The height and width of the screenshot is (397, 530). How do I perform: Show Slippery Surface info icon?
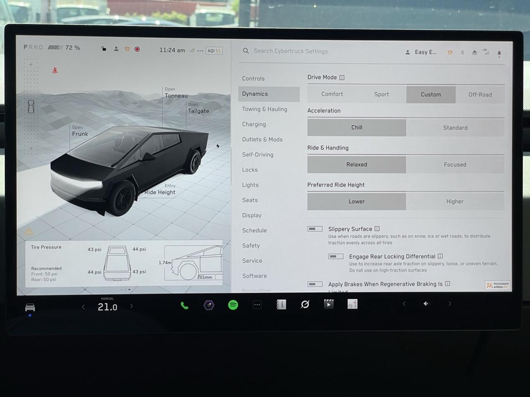click(377, 229)
